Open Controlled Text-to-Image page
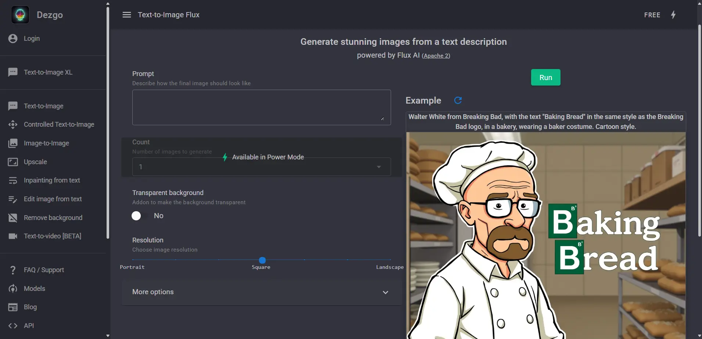The width and height of the screenshot is (702, 339). pyautogui.click(x=59, y=125)
